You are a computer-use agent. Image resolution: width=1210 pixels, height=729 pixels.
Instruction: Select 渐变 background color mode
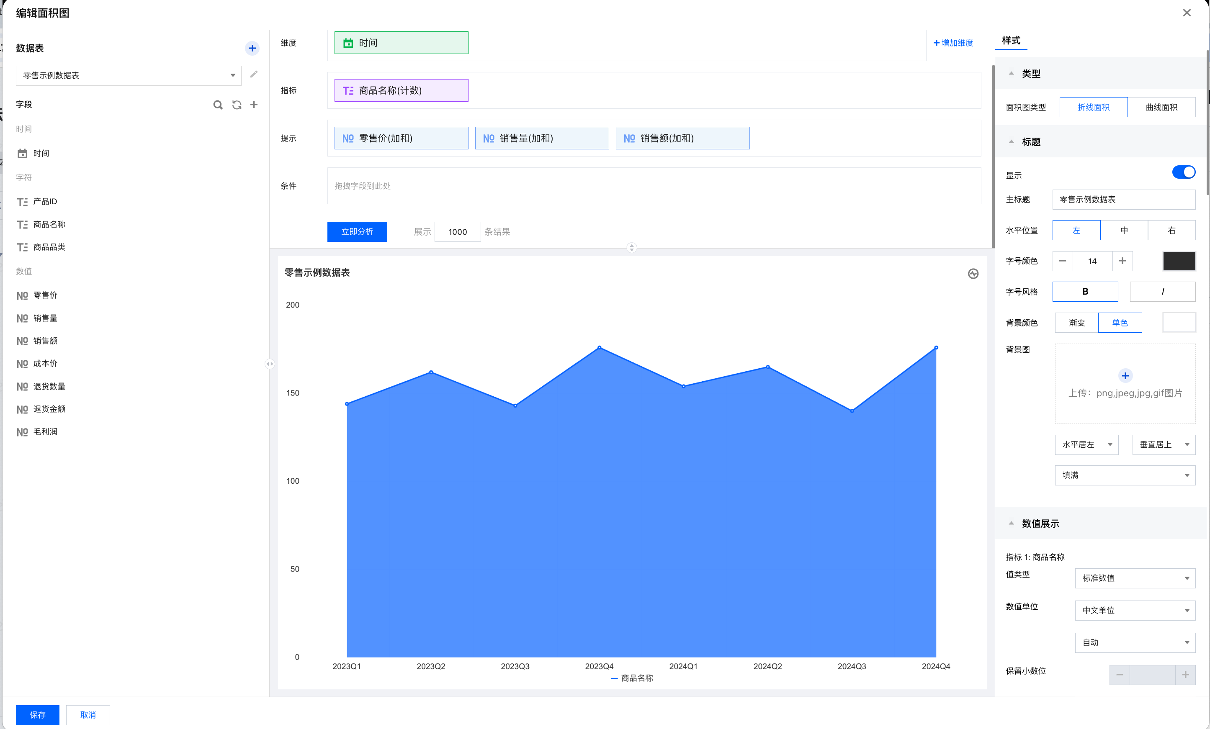[1076, 323]
